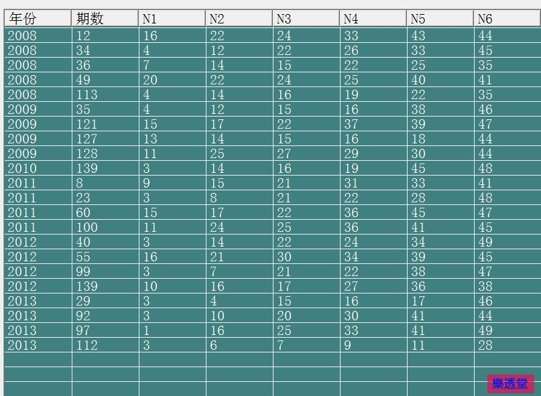Click period 100 in the 2011 rows

(x=87, y=227)
